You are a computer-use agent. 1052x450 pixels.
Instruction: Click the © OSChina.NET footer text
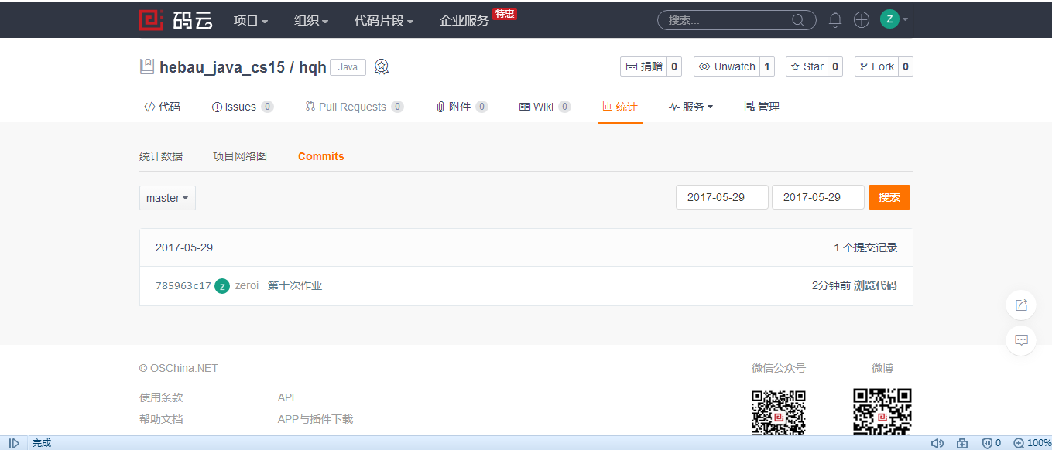tap(179, 368)
